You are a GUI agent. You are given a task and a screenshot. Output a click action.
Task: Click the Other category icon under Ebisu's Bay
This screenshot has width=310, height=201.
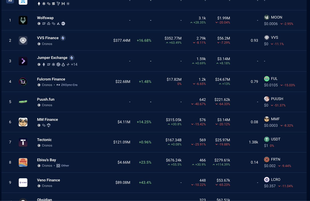pos(58,166)
